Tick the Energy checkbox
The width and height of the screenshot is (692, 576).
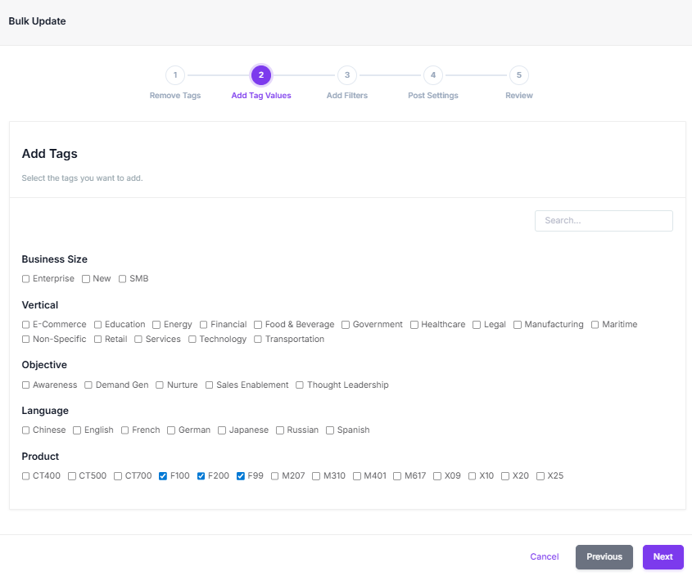(x=156, y=325)
